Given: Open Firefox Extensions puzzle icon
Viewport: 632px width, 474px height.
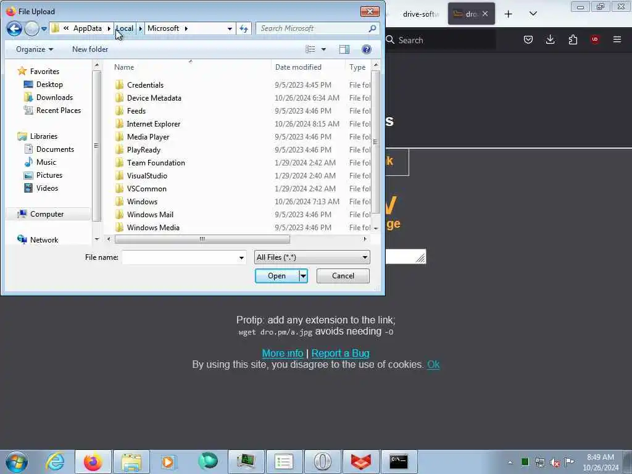Looking at the screenshot, I should (x=573, y=39).
